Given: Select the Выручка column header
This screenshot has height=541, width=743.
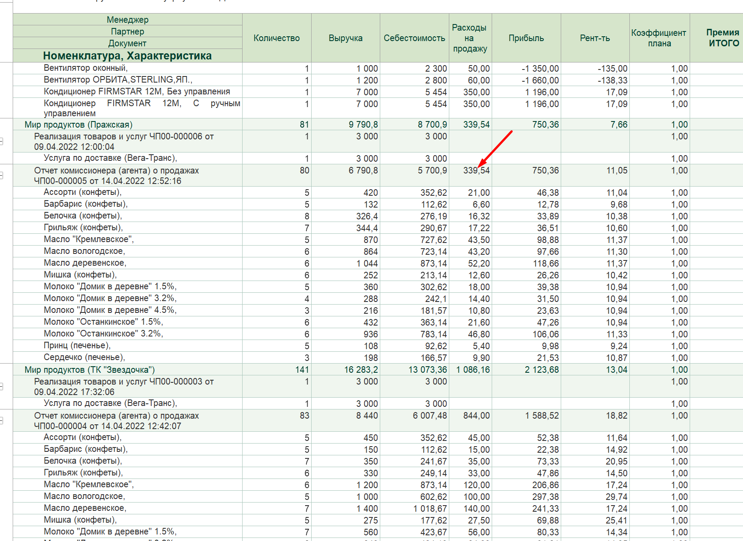Looking at the screenshot, I should (346, 38).
